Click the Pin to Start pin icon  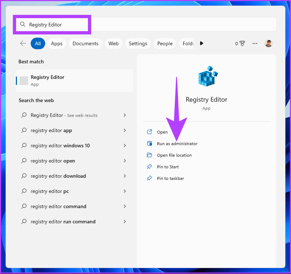149,166
